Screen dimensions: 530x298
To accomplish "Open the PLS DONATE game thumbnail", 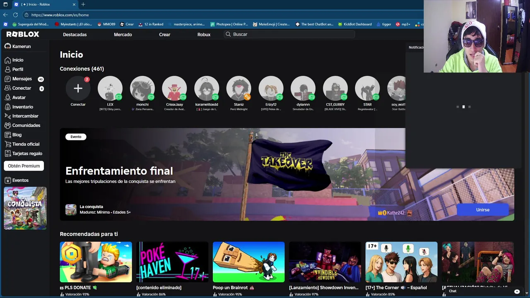I will 96,262.
